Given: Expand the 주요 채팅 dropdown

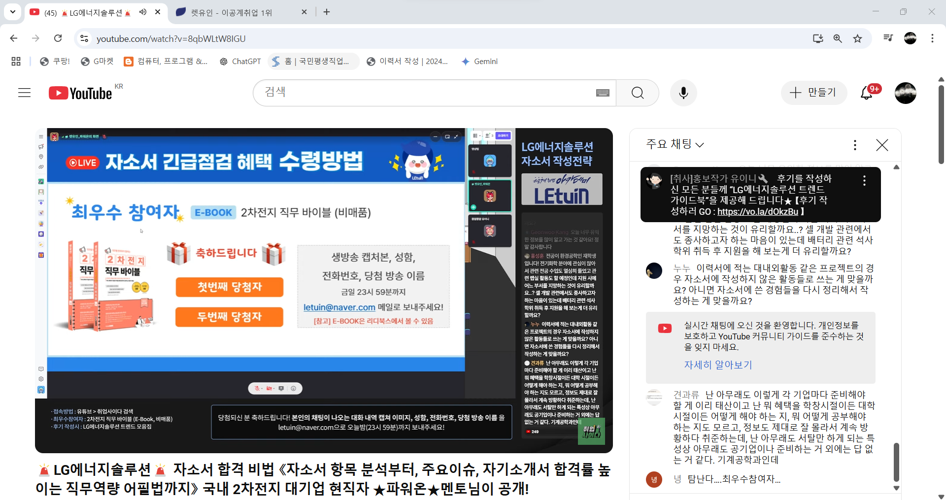Looking at the screenshot, I should click(x=675, y=144).
